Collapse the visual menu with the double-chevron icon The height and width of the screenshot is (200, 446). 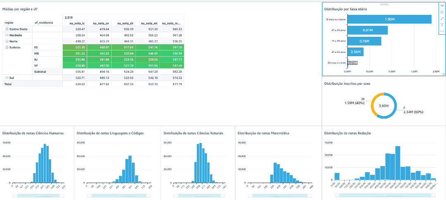pyautogui.click(x=442, y=6)
